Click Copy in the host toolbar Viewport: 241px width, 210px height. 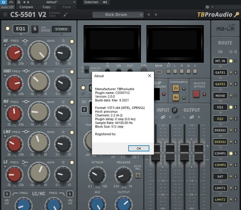[46, 7]
